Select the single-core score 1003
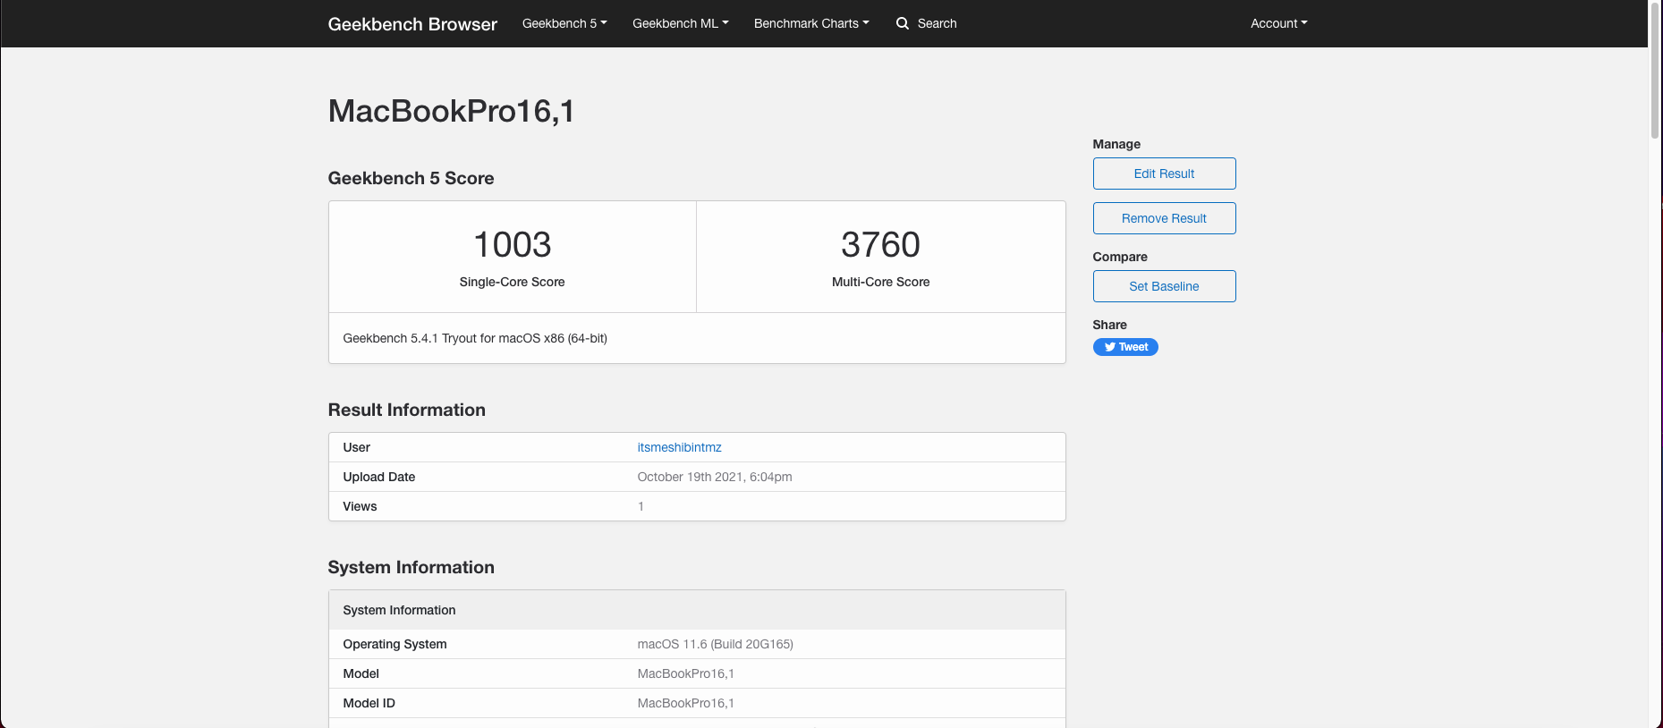 [x=513, y=244]
